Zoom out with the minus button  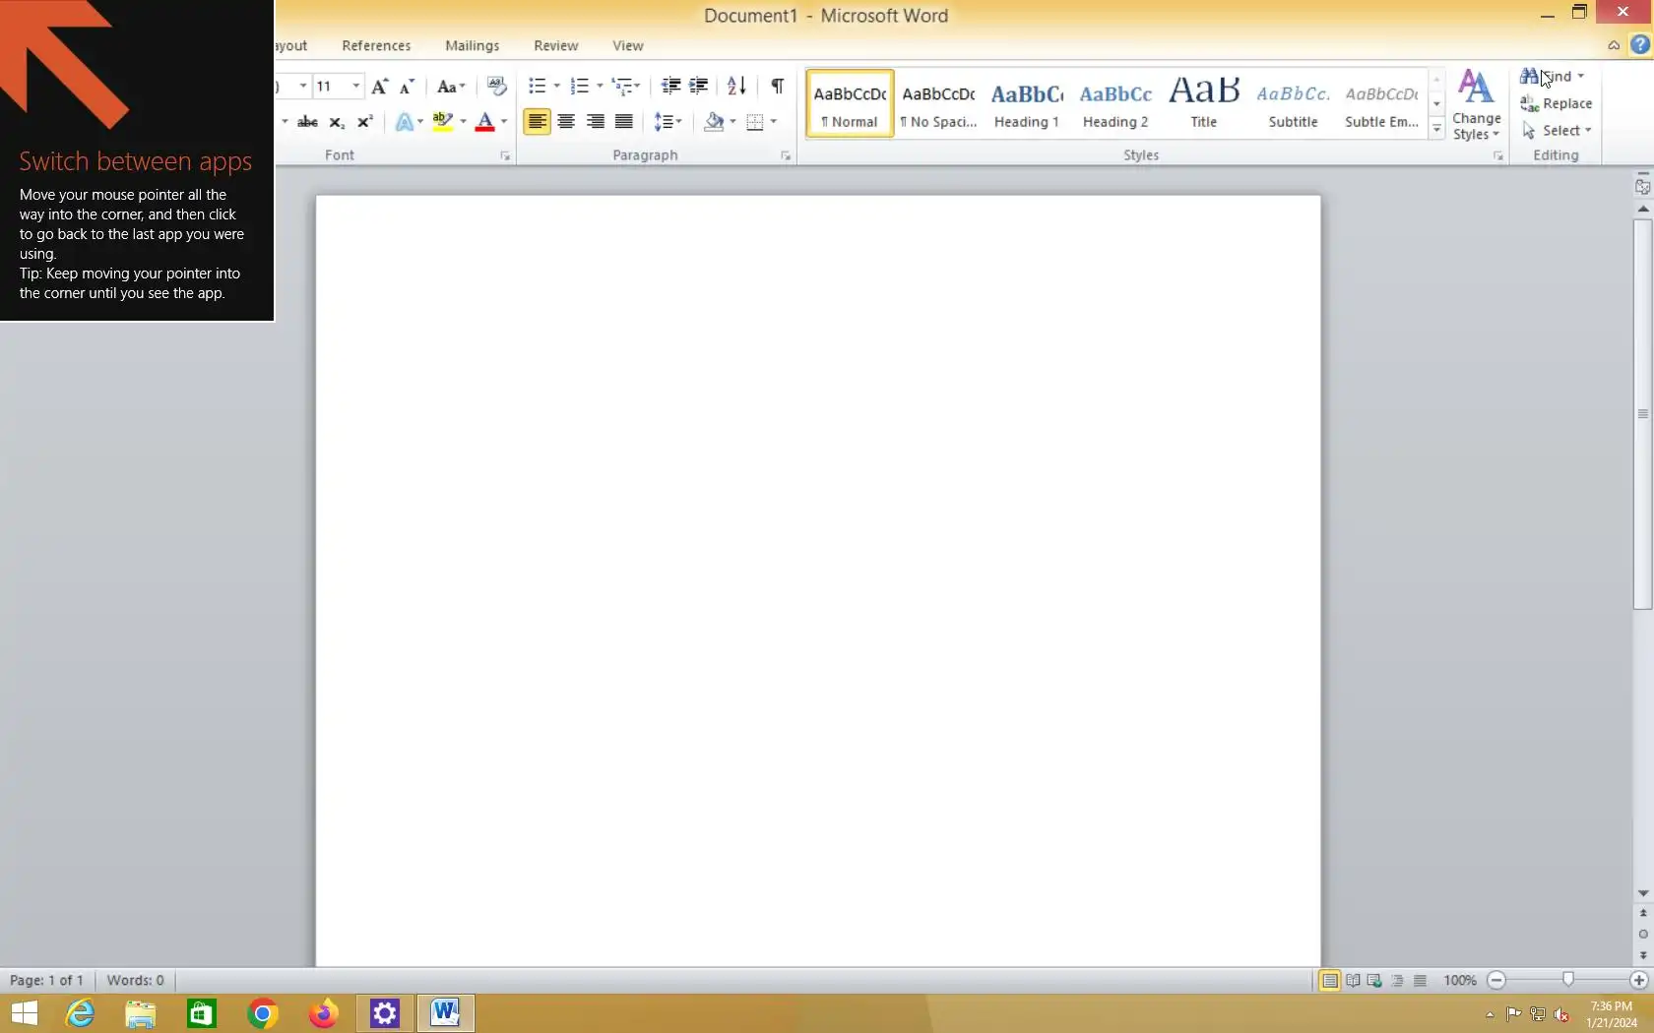1496,981
